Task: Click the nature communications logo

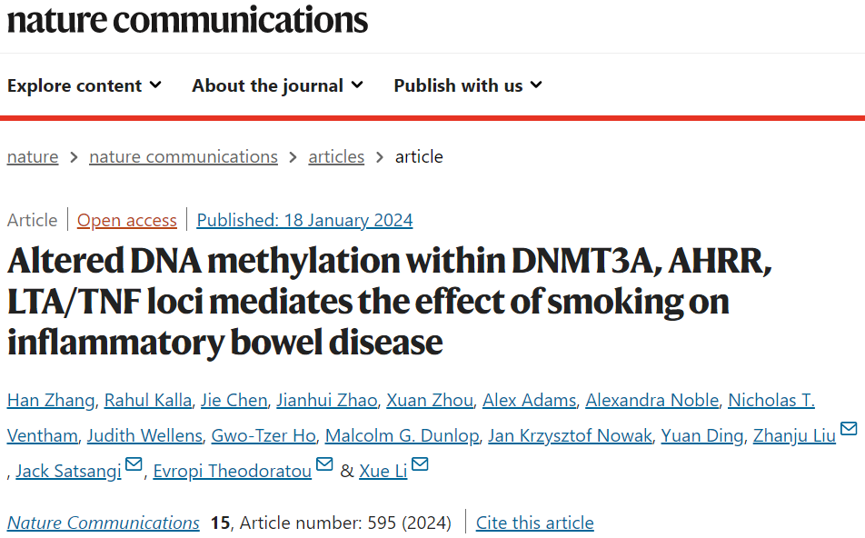Action: pos(187,19)
